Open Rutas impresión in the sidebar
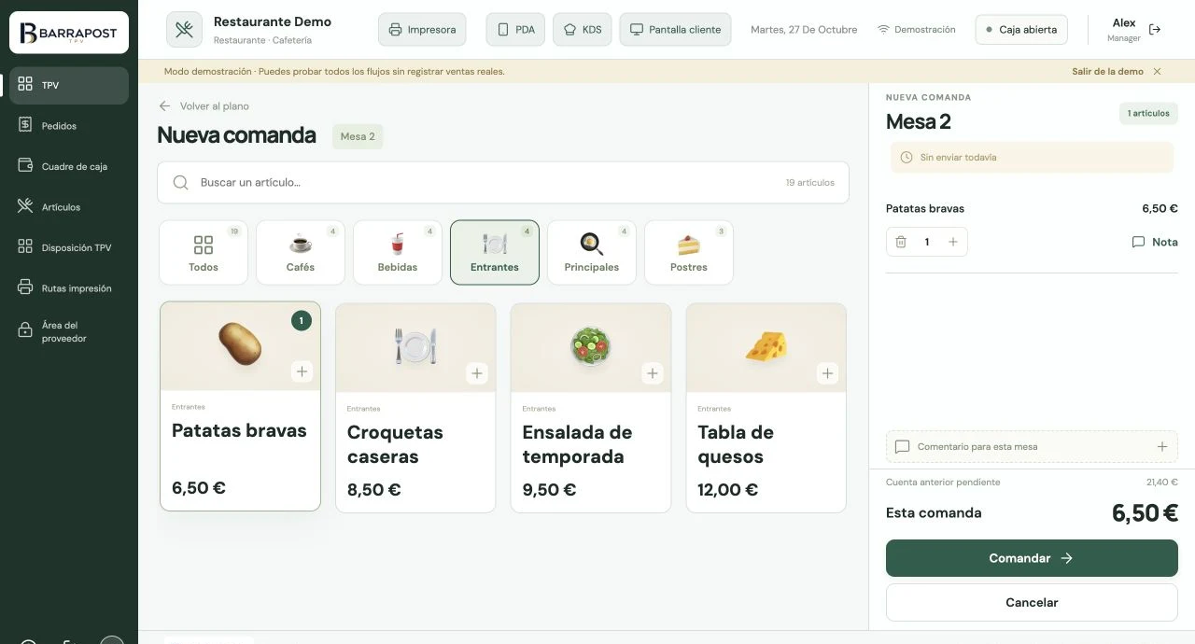Screen dimensions: 1195x644 (x=69, y=288)
